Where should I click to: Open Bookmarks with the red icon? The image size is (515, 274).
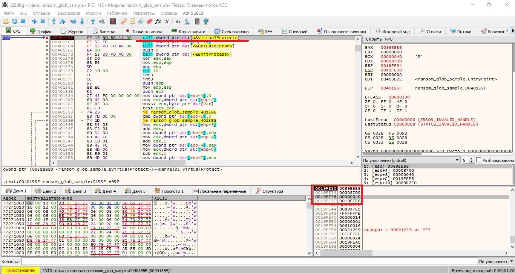point(149,21)
